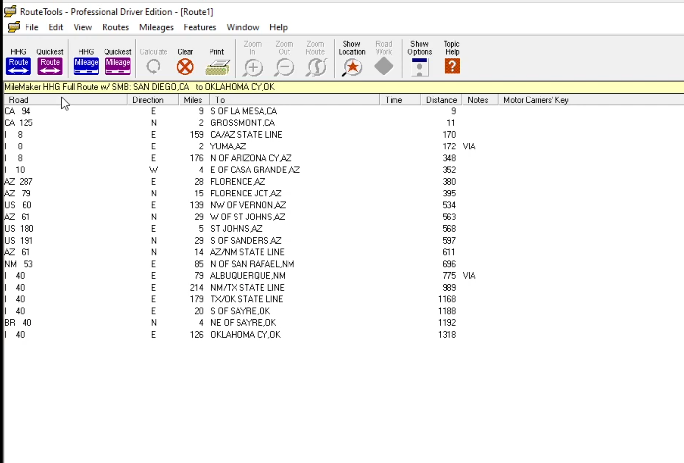Click the greyed Calculate icon

click(x=154, y=67)
